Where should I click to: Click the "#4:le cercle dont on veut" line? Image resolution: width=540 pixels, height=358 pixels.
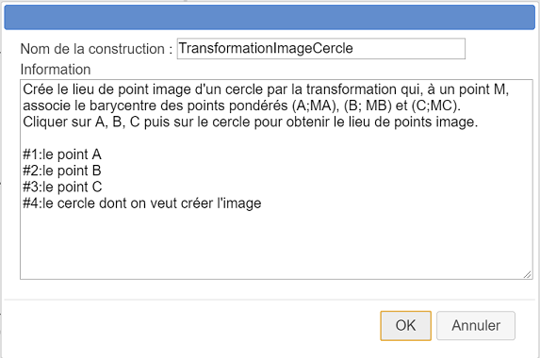[x=142, y=203]
